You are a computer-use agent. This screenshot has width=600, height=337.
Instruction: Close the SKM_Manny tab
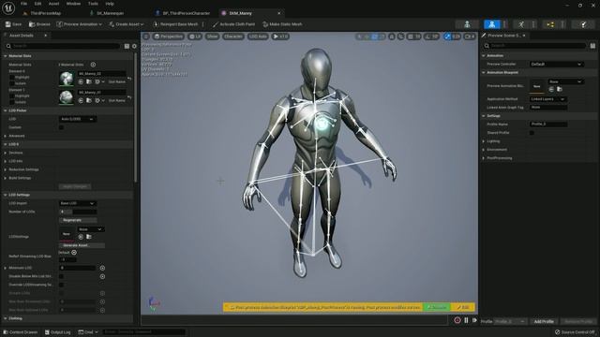click(279, 13)
